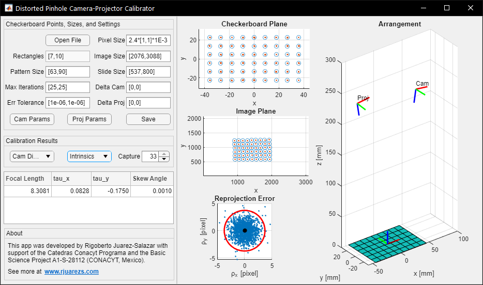483x285 pixels.
Task: Visit the www.rjuarezs.com link
Action: 71,272
